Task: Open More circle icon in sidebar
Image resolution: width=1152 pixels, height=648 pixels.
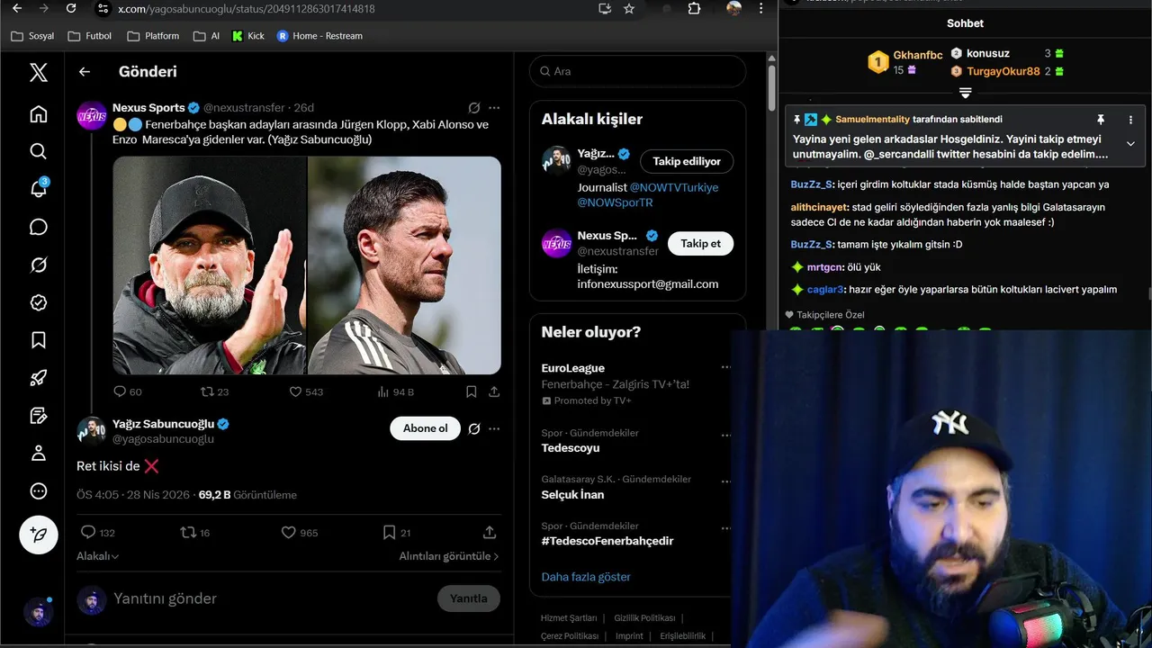Action: (38, 490)
